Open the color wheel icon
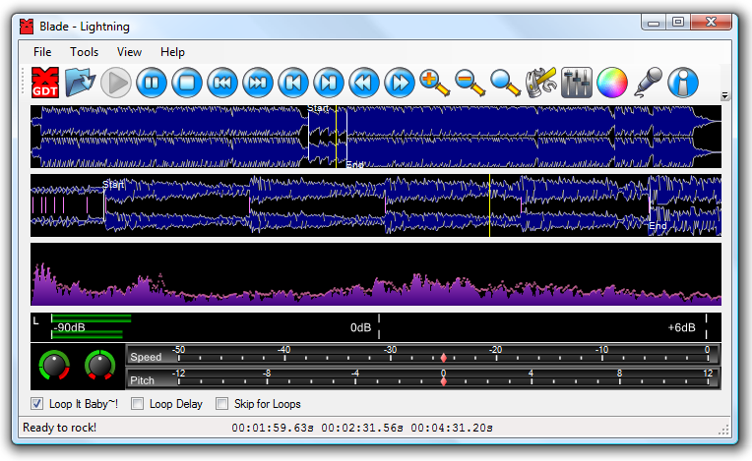752x461 pixels. (x=612, y=83)
